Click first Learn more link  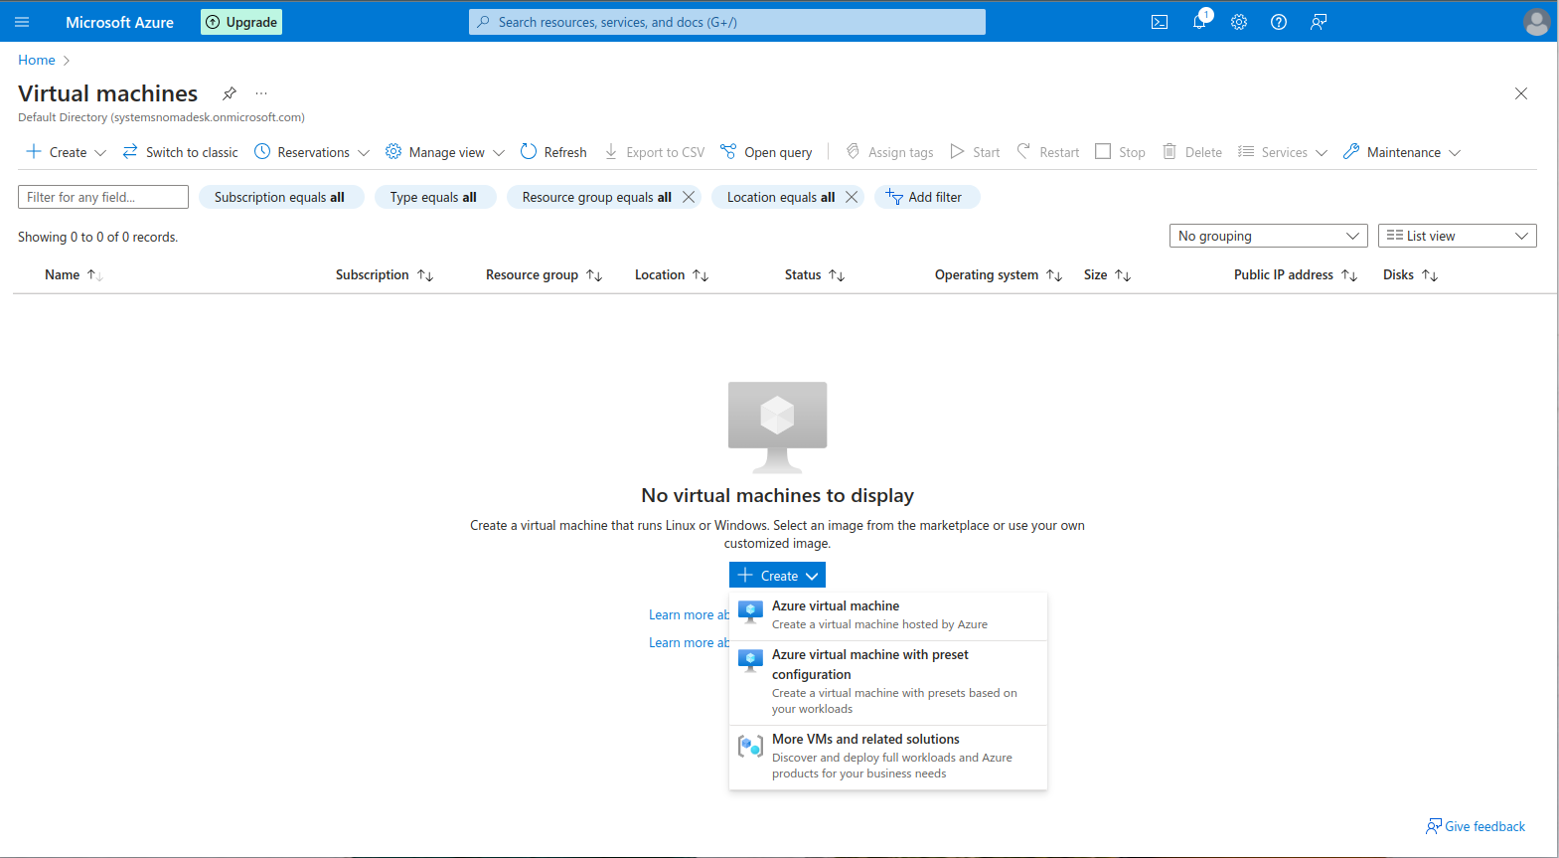tap(689, 614)
